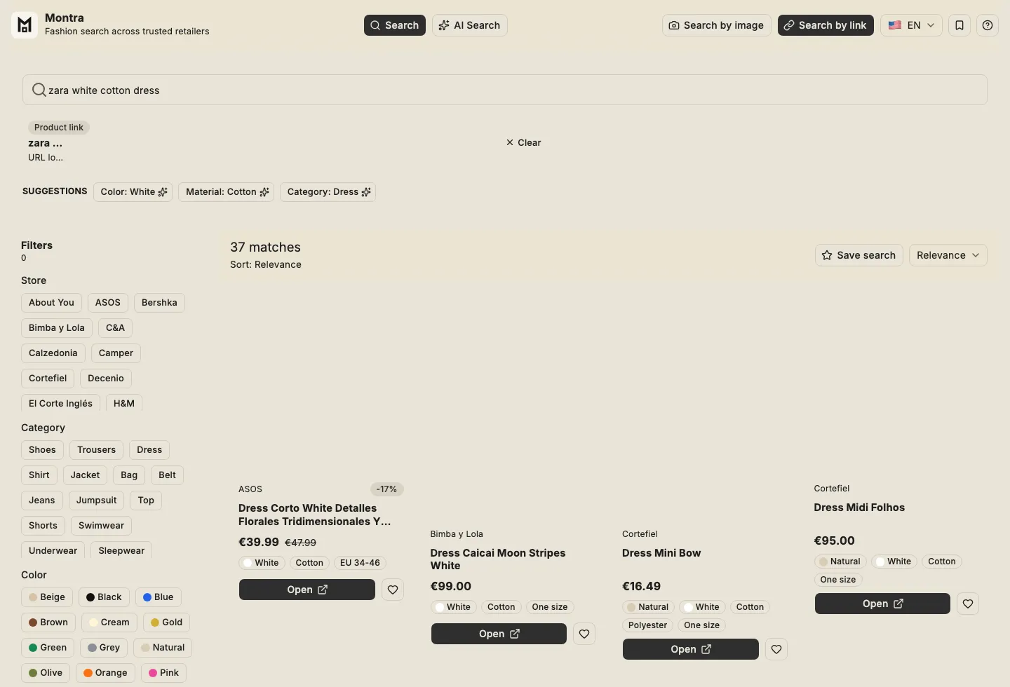This screenshot has width=1010, height=687.
Task: Select the Gold color filter
Action: (166, 623)
